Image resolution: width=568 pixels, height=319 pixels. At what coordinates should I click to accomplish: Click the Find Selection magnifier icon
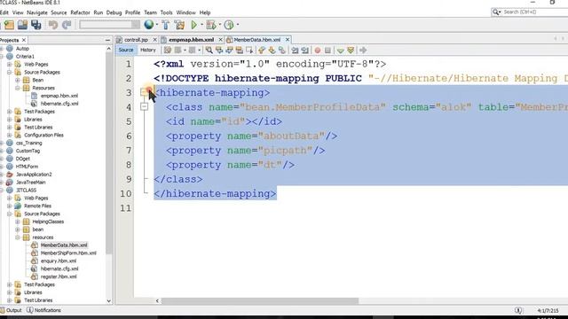click(209, 50)
